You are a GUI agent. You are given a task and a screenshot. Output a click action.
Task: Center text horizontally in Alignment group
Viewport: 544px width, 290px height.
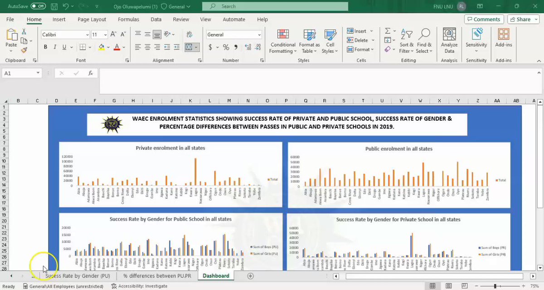tap(147, 47)
